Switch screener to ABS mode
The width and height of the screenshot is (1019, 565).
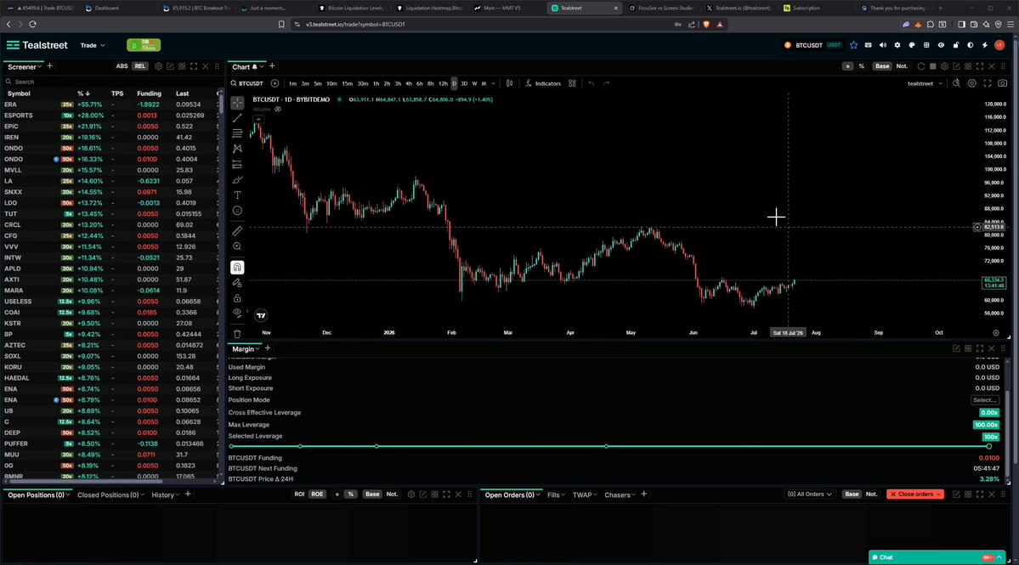pos(122,66)
